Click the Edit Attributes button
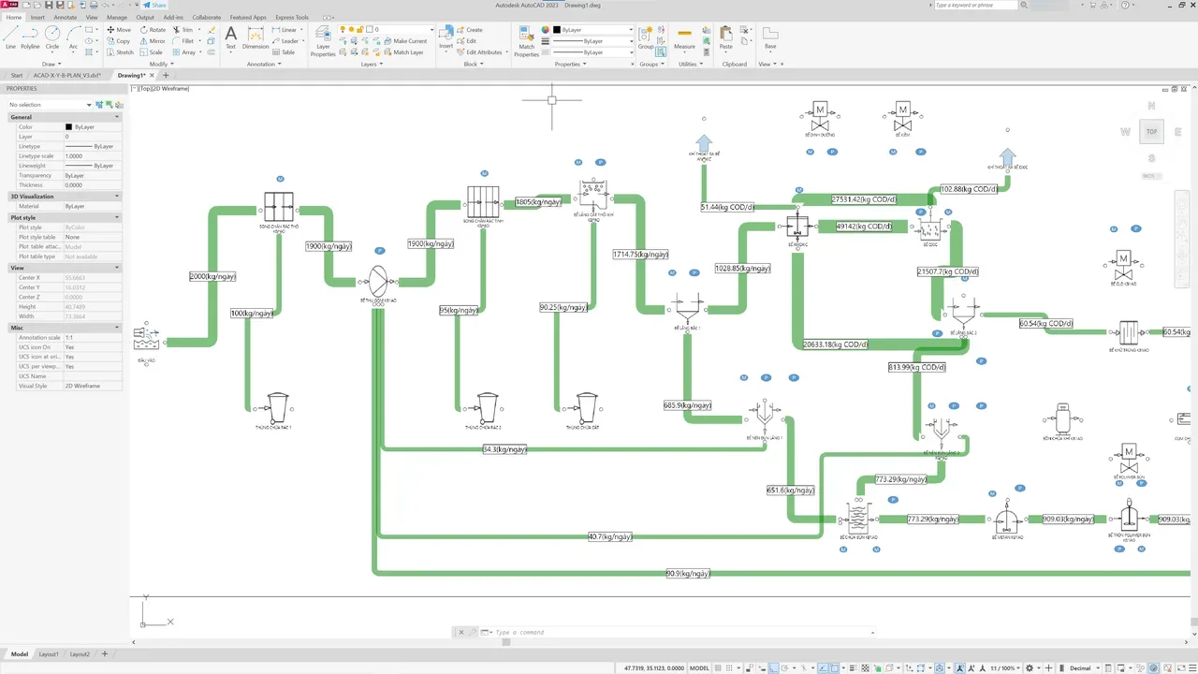This screenshot has height=674, width=1198. 480,52
